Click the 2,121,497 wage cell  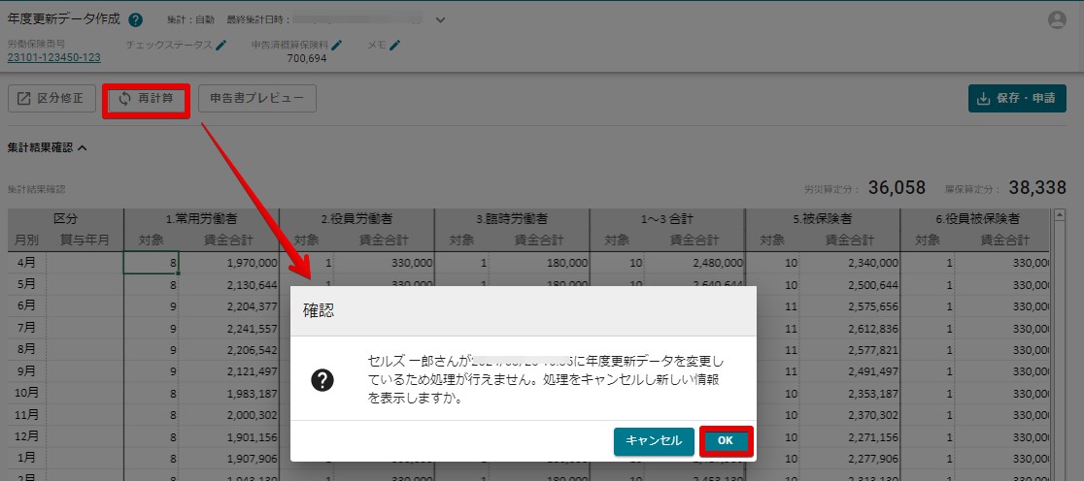coord(229,371)
